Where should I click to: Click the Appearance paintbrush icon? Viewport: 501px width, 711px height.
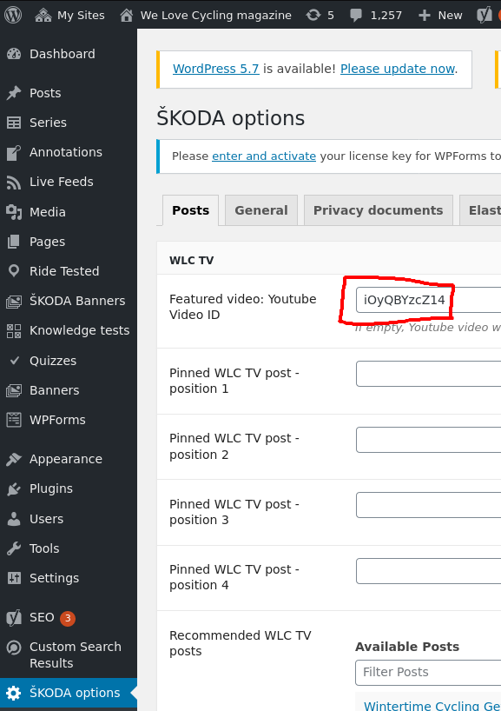tap(14, 459)
